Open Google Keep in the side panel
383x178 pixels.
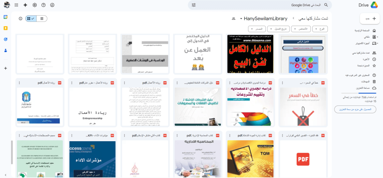point(6,28)
